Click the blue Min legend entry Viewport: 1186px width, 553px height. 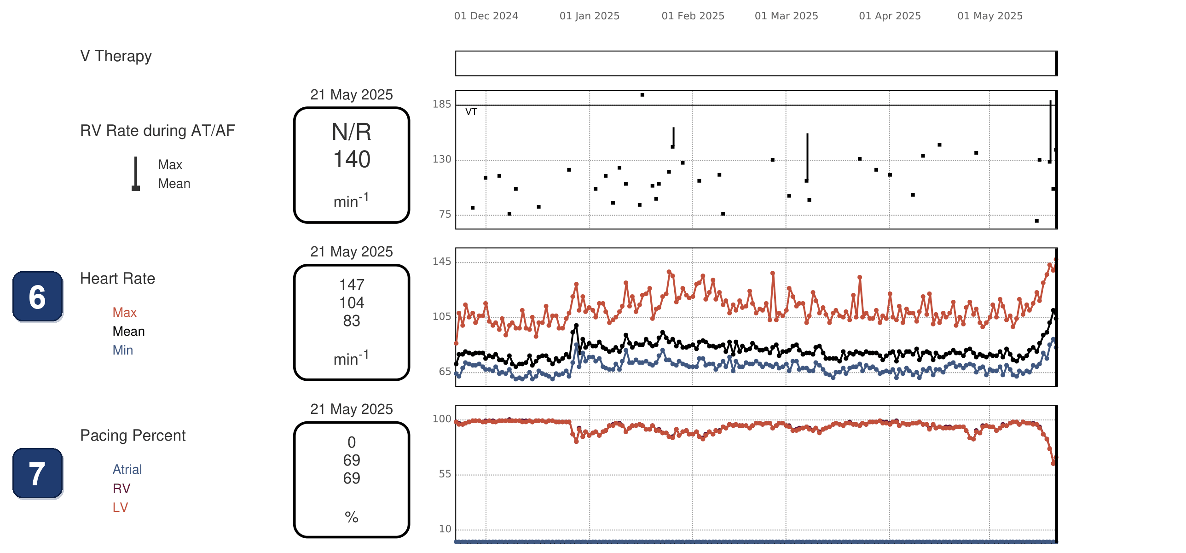(x=122, y=350)
